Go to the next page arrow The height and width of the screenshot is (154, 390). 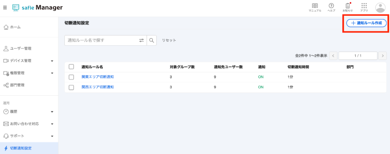[382, 56]
